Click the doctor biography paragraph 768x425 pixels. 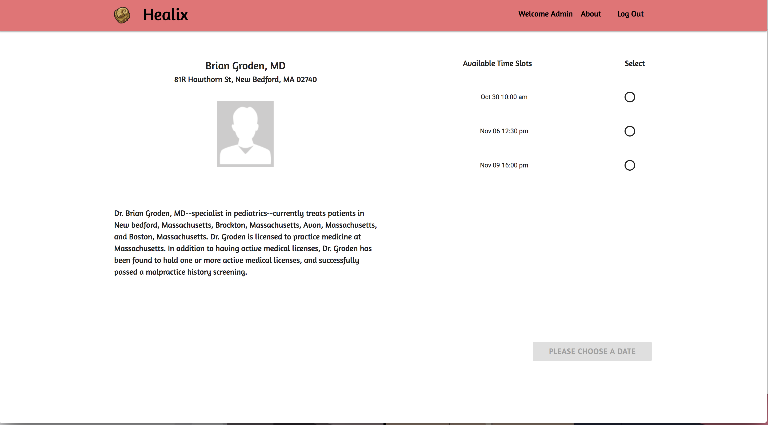245,242
